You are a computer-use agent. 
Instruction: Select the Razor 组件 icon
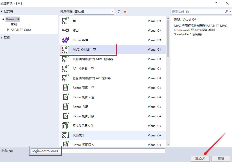(x=65, y=40)
